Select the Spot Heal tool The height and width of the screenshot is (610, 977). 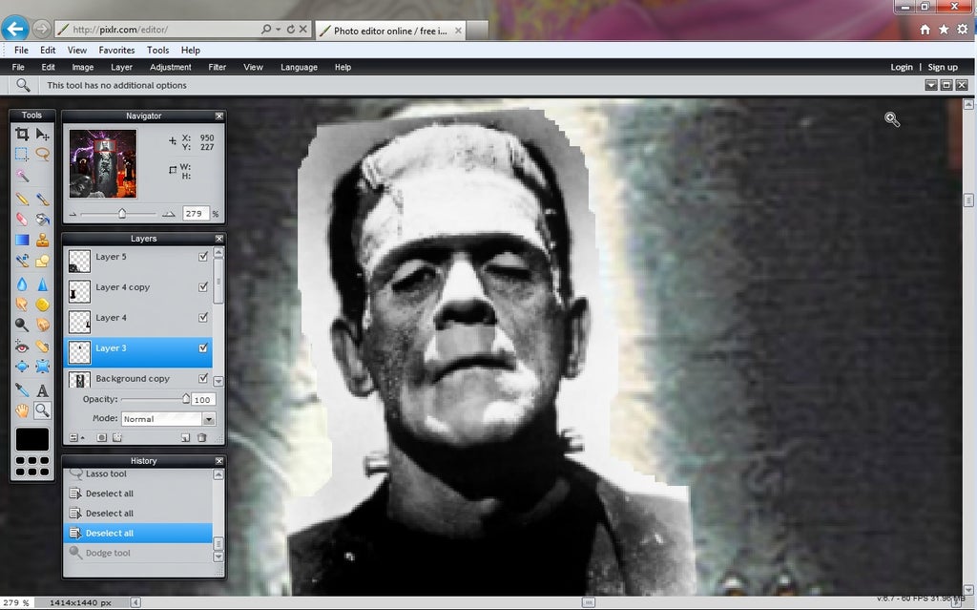(x=42, y=347)
